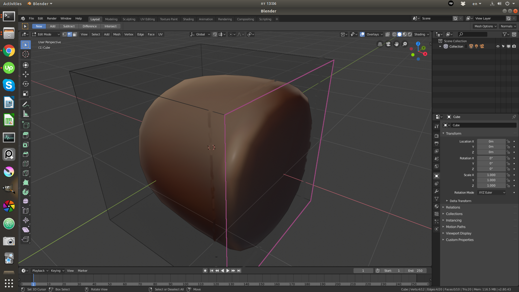The height and width of the screenshot is (292, 519).
Task: Choose the Extrude Region tool
Action: pyautogui.click(x=26, y=135)
